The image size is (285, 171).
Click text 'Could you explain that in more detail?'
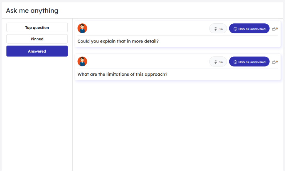point(118,41)
